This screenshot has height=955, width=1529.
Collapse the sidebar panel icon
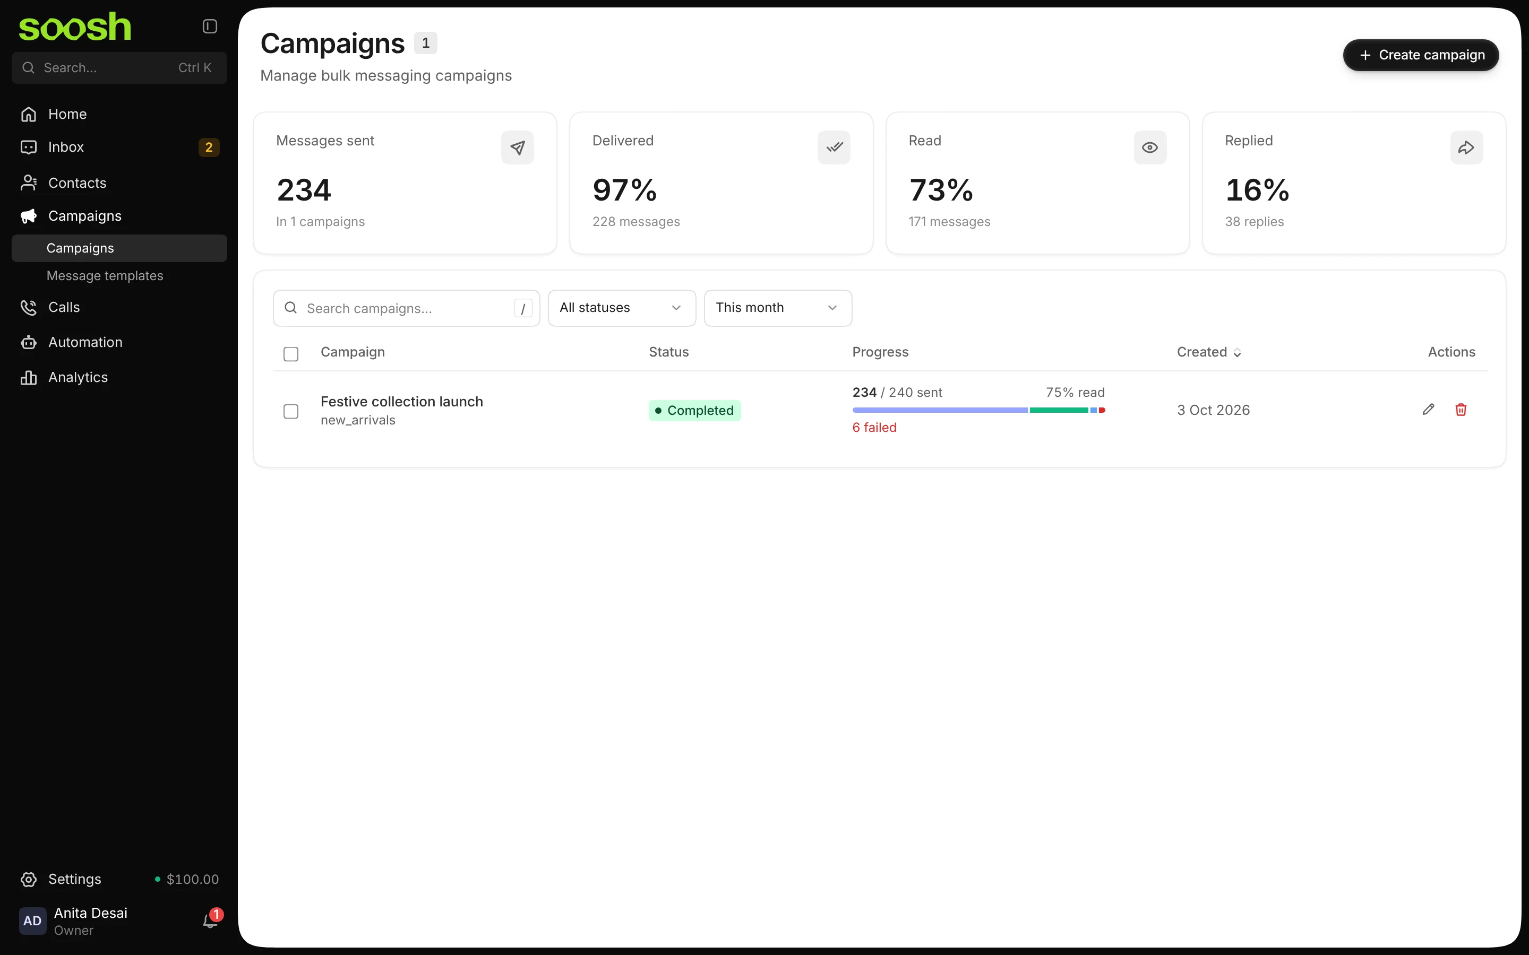pos(210,26)
